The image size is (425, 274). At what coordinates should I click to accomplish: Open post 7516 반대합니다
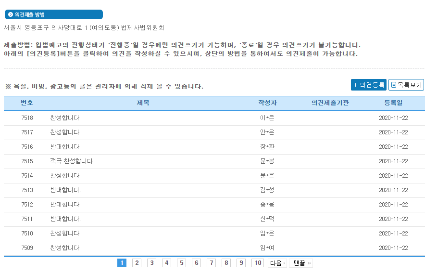65,147
